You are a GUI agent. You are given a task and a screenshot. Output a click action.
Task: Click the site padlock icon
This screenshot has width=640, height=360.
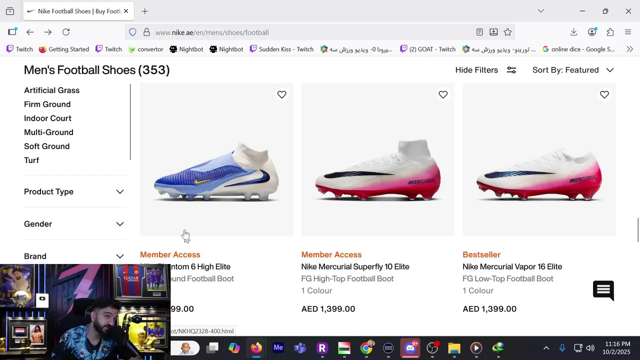point(146,32)
